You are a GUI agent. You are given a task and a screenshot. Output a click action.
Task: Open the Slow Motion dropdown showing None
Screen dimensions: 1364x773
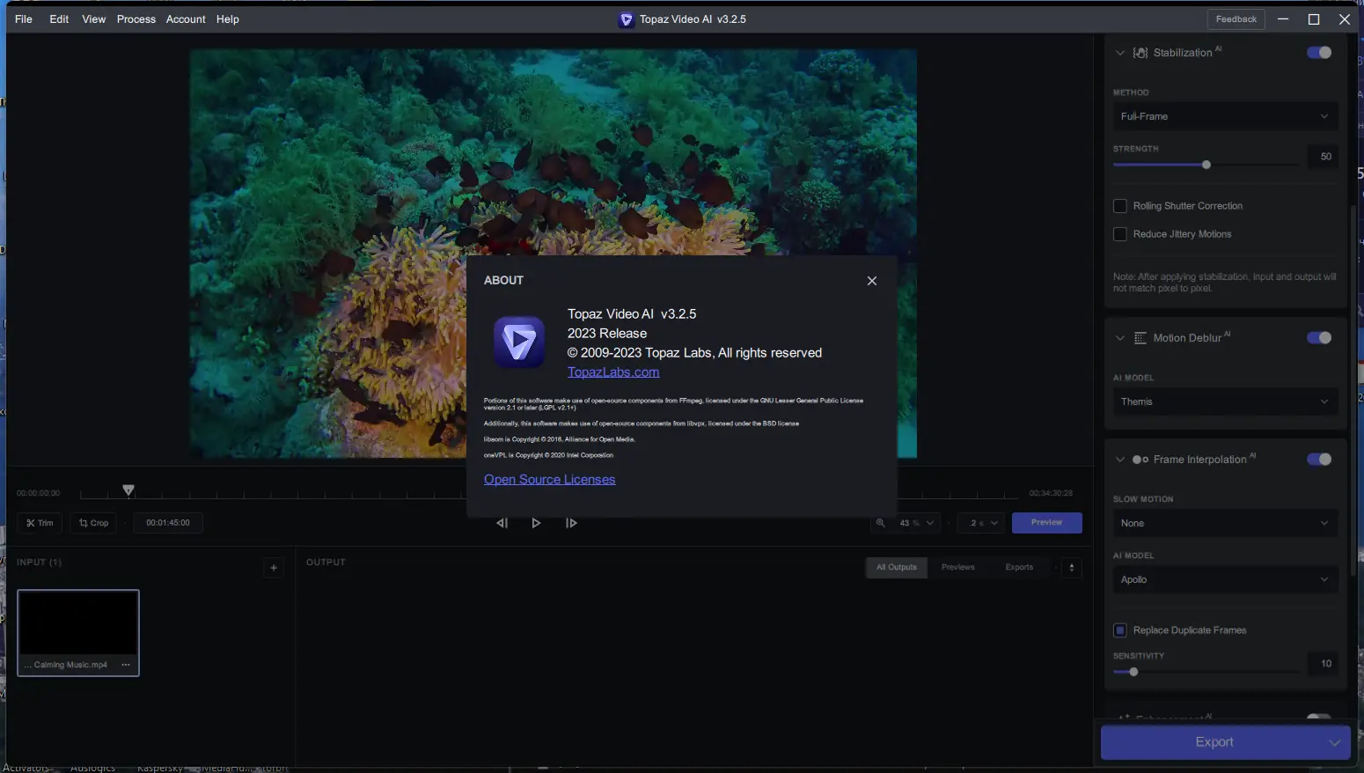pyautogui.click(x=1225, y=523)
